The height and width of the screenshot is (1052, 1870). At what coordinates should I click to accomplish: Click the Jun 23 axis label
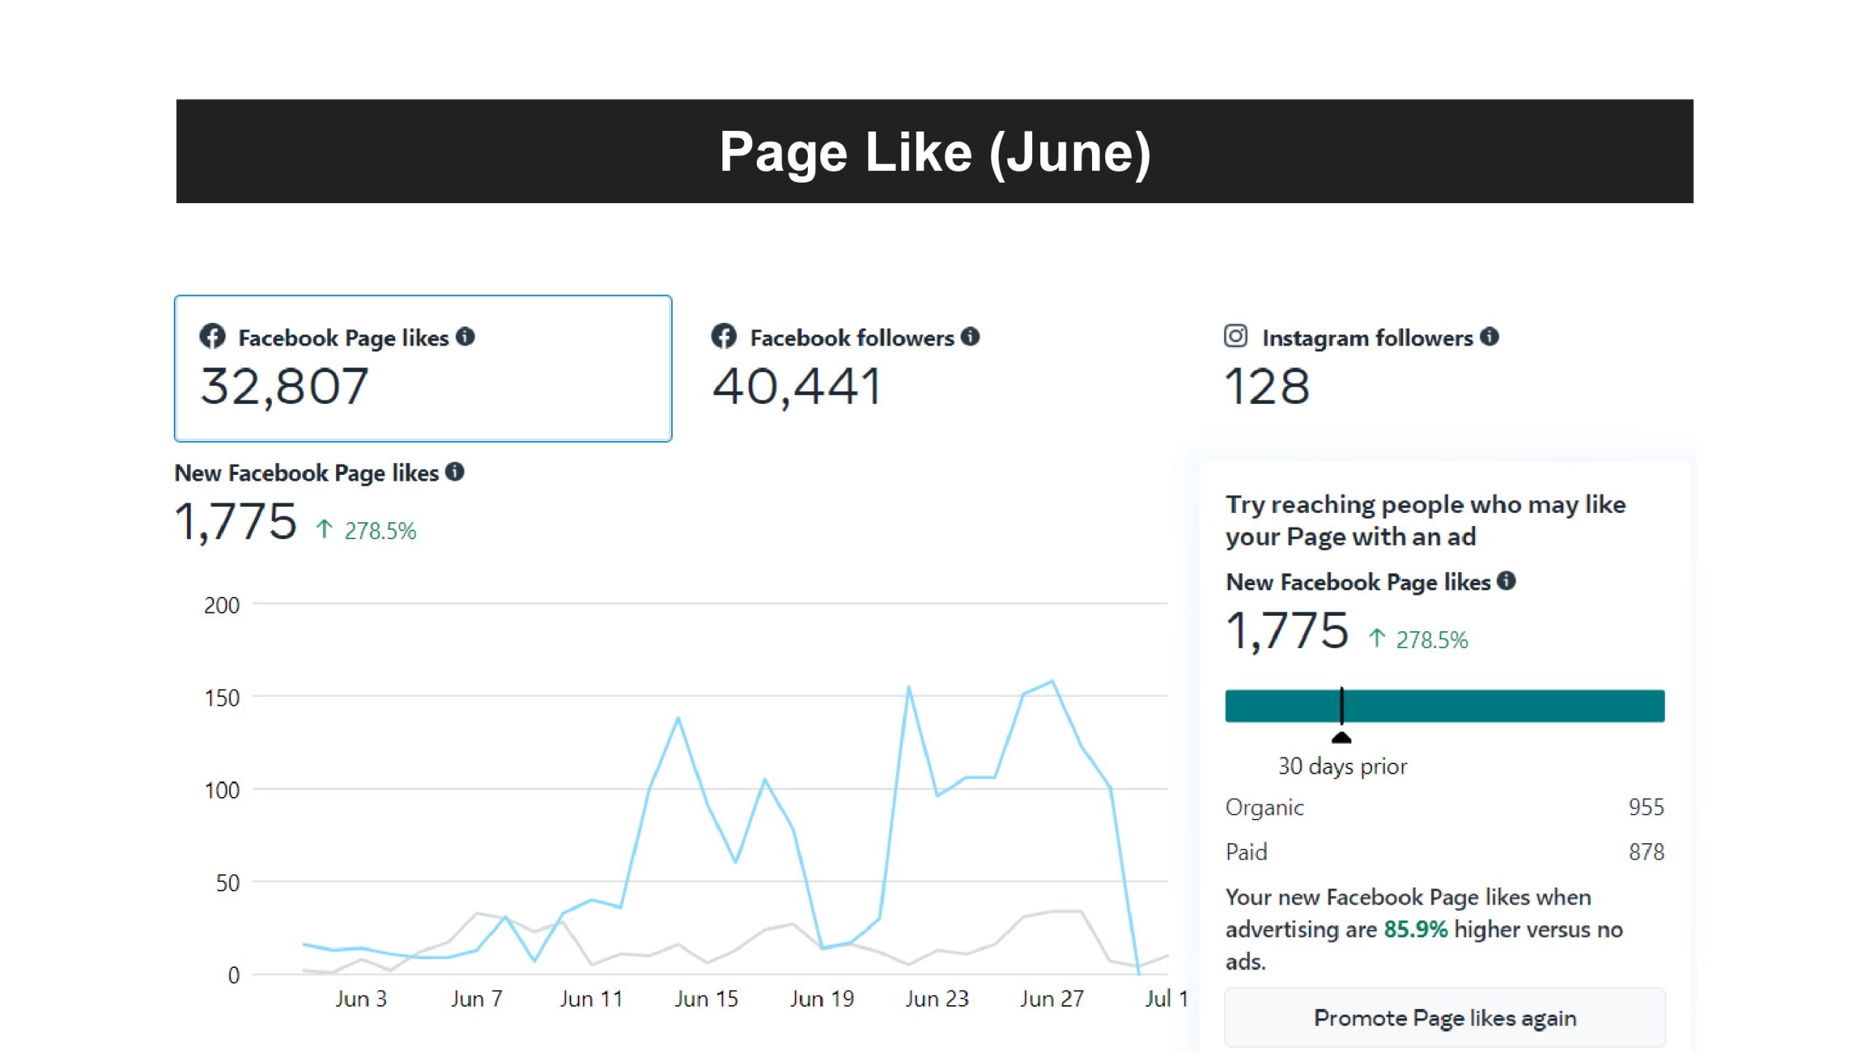(936, 999)
